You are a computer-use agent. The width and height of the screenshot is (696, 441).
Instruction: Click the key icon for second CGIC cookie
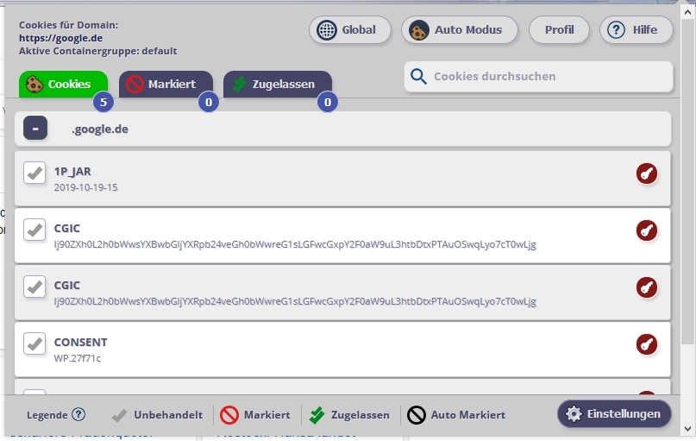click(x=647, y=287)
